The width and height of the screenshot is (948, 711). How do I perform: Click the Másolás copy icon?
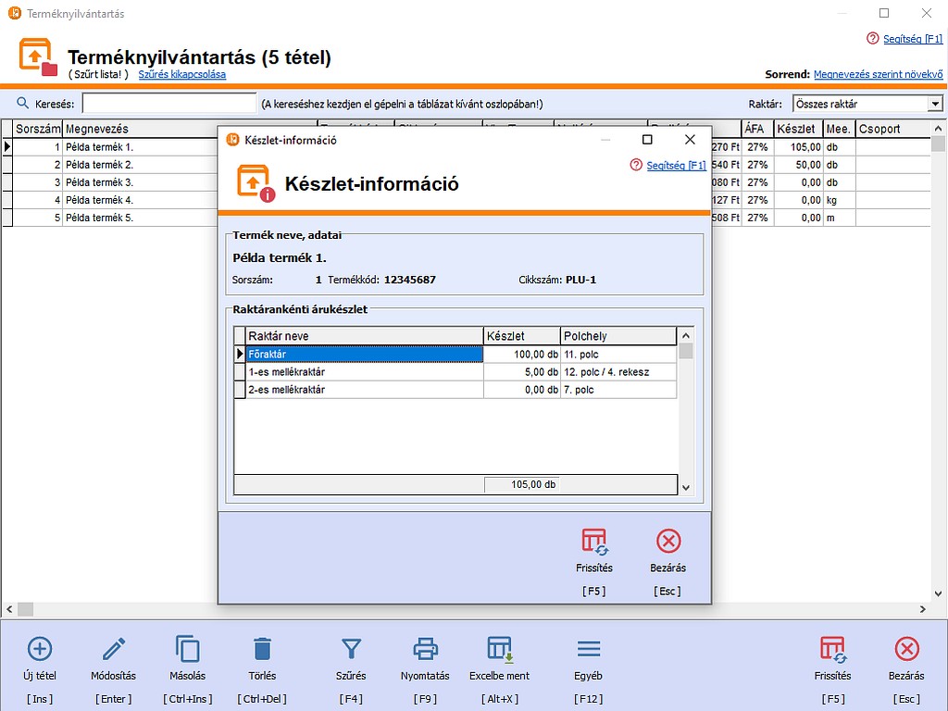[x=188, y=648]
